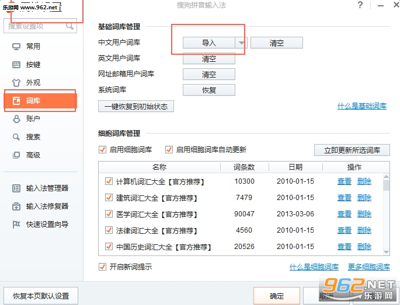Click the icon beside 高级
Viewport: 400px width, 305px height.
point(16,155)
